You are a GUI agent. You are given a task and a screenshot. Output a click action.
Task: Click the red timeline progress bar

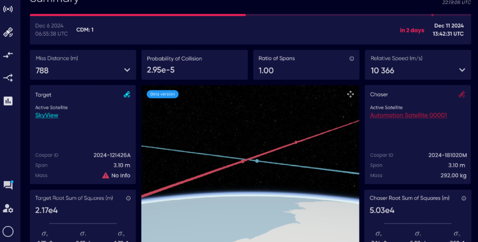(x=138, y=15)
